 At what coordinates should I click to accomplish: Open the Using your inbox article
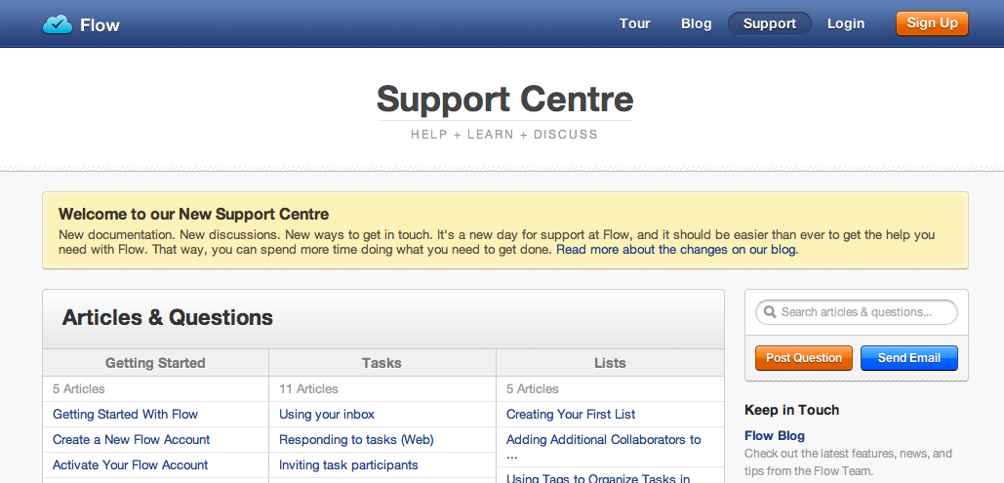click(x=327, y=415)
